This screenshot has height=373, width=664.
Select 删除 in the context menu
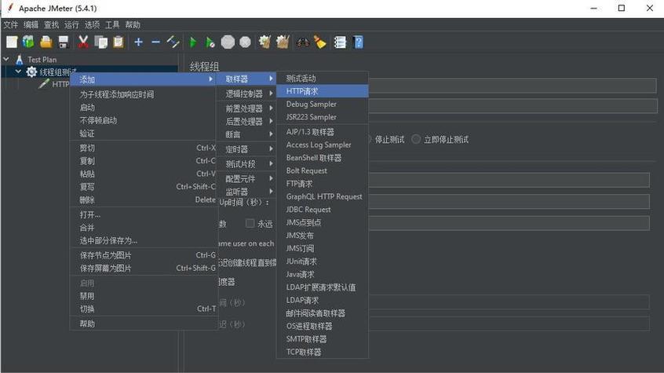coord(143,199)
